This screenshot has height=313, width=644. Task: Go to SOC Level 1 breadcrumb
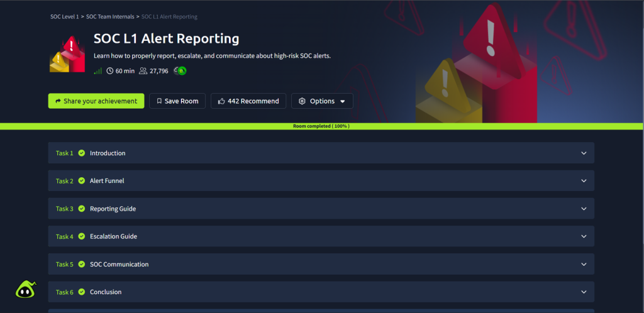[65, 16]
